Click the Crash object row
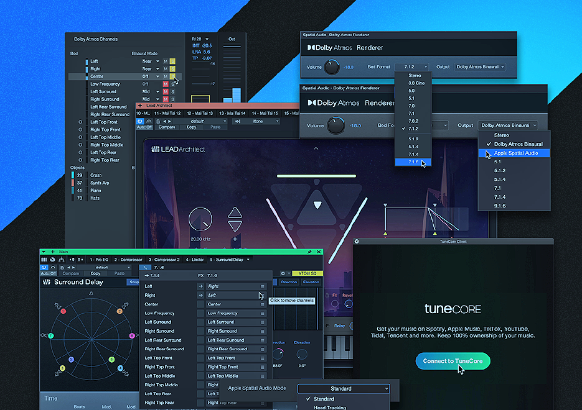This screenshot has height=410, width=582. click(x=100, y=175)
